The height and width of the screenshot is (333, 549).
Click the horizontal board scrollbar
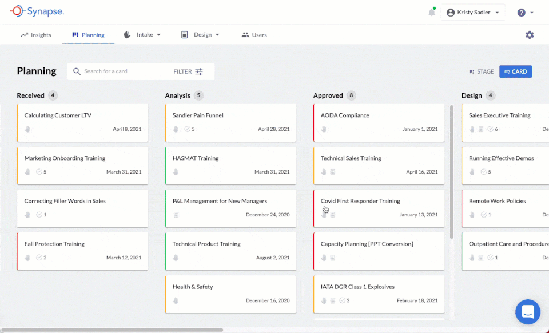[x=112, y=330]
